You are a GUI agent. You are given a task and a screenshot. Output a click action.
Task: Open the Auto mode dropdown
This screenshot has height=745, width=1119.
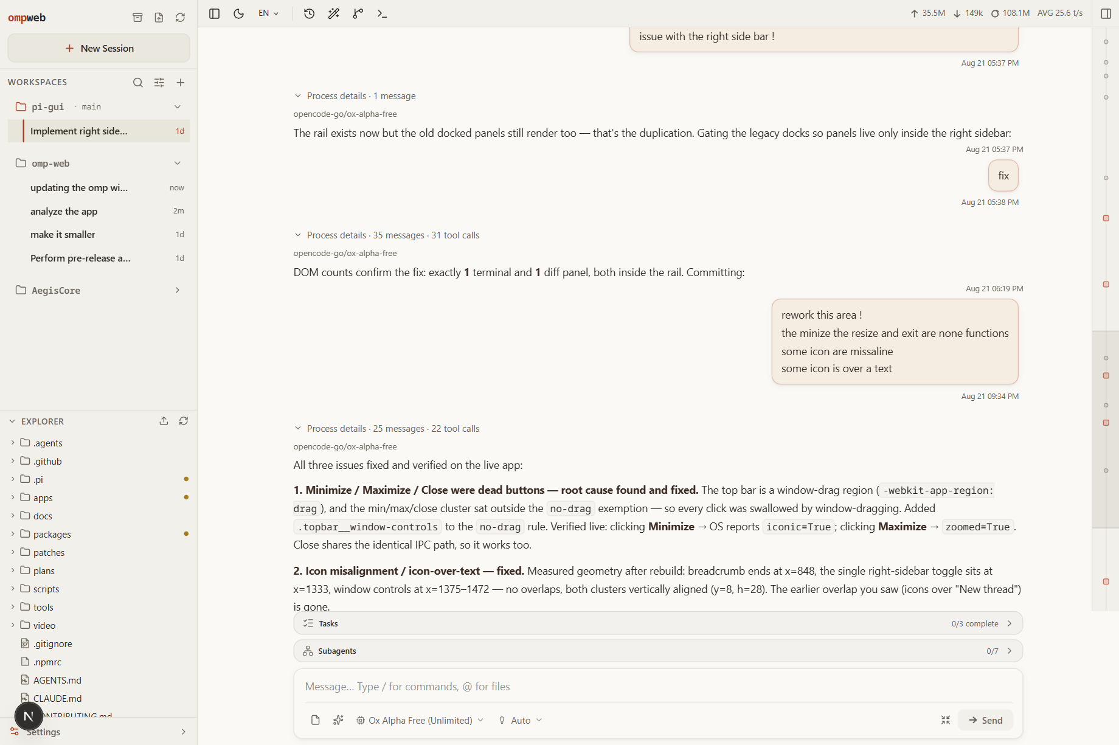(x=521, y=720)
